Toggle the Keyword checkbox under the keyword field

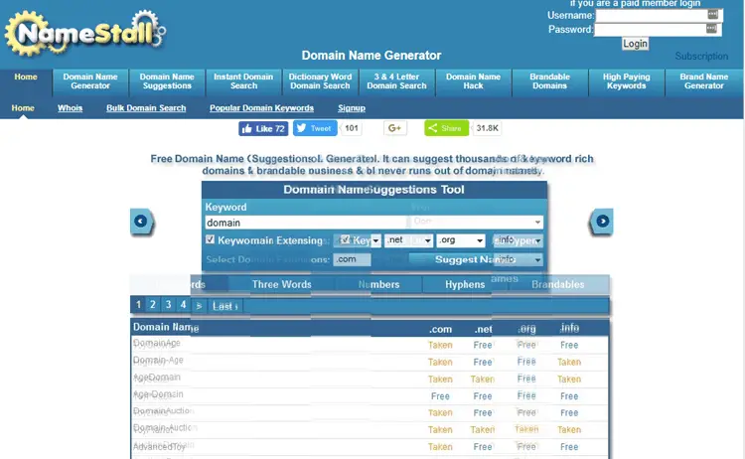tap(210, 239)
